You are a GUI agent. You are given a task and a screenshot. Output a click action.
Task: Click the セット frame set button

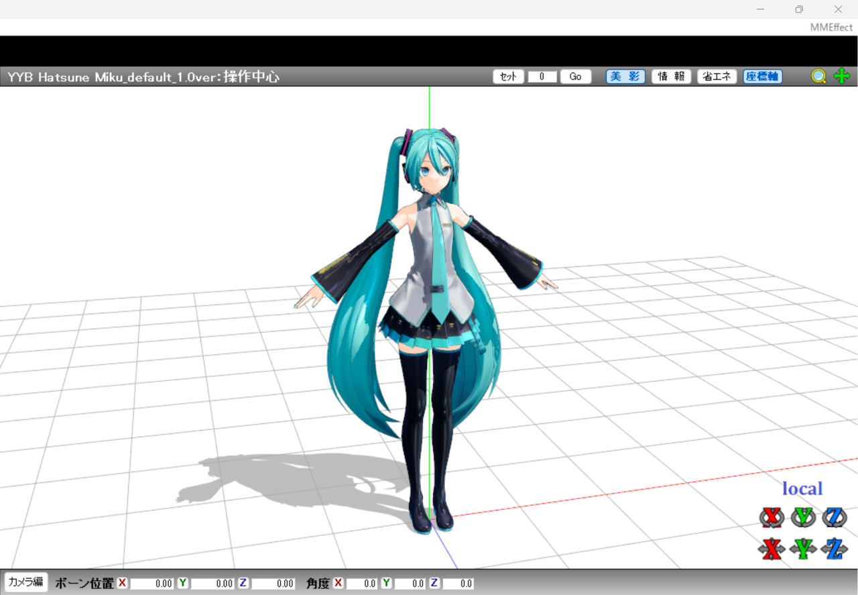pos(509,76)
